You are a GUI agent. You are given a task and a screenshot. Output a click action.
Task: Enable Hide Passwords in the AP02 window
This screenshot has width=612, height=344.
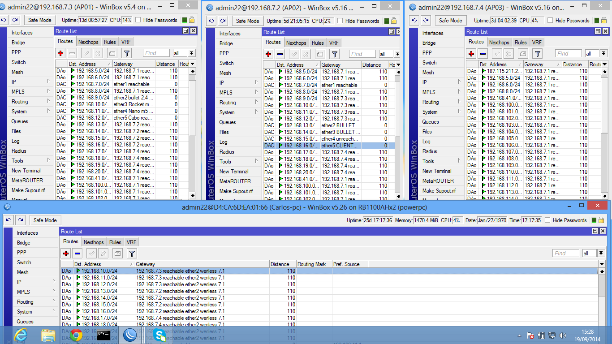[x=340, y=21]
